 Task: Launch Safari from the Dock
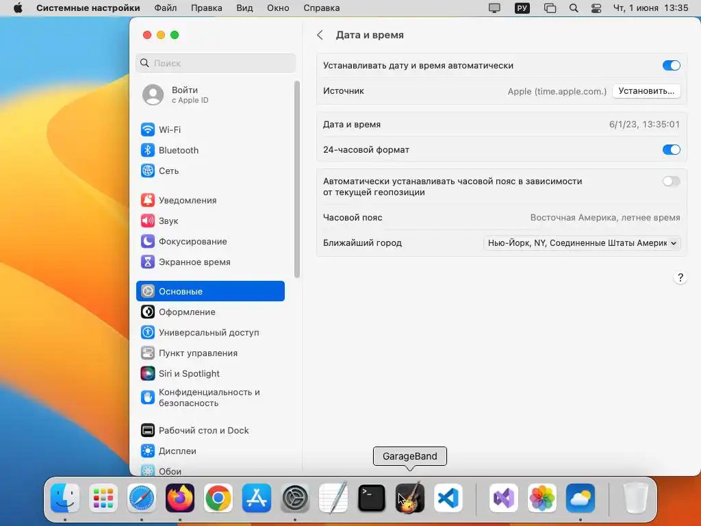[142, 498]
